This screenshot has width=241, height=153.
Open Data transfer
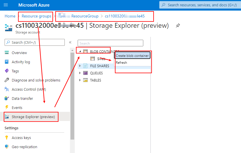point(22,99)
